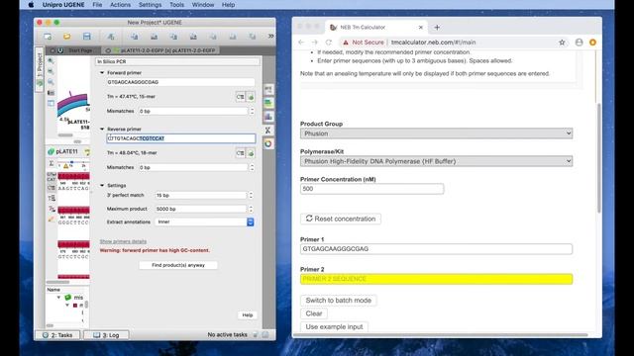Viewport: 634px width, 356px height.
Task: Click Chrome back arrow
Action: tap(301, 43)
